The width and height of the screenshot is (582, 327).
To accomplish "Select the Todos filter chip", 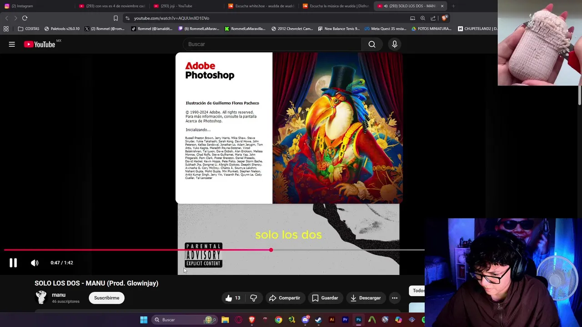I will pos(418,291).
